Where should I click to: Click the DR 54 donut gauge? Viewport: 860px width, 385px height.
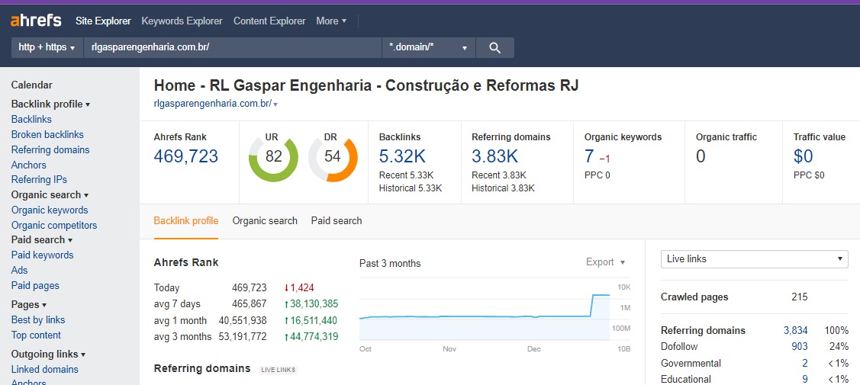(x=333, y=157)
